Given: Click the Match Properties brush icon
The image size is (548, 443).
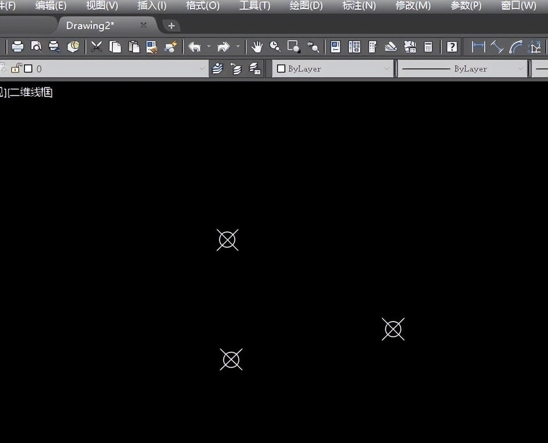Looking at the screenshot, I should point(170,47).
